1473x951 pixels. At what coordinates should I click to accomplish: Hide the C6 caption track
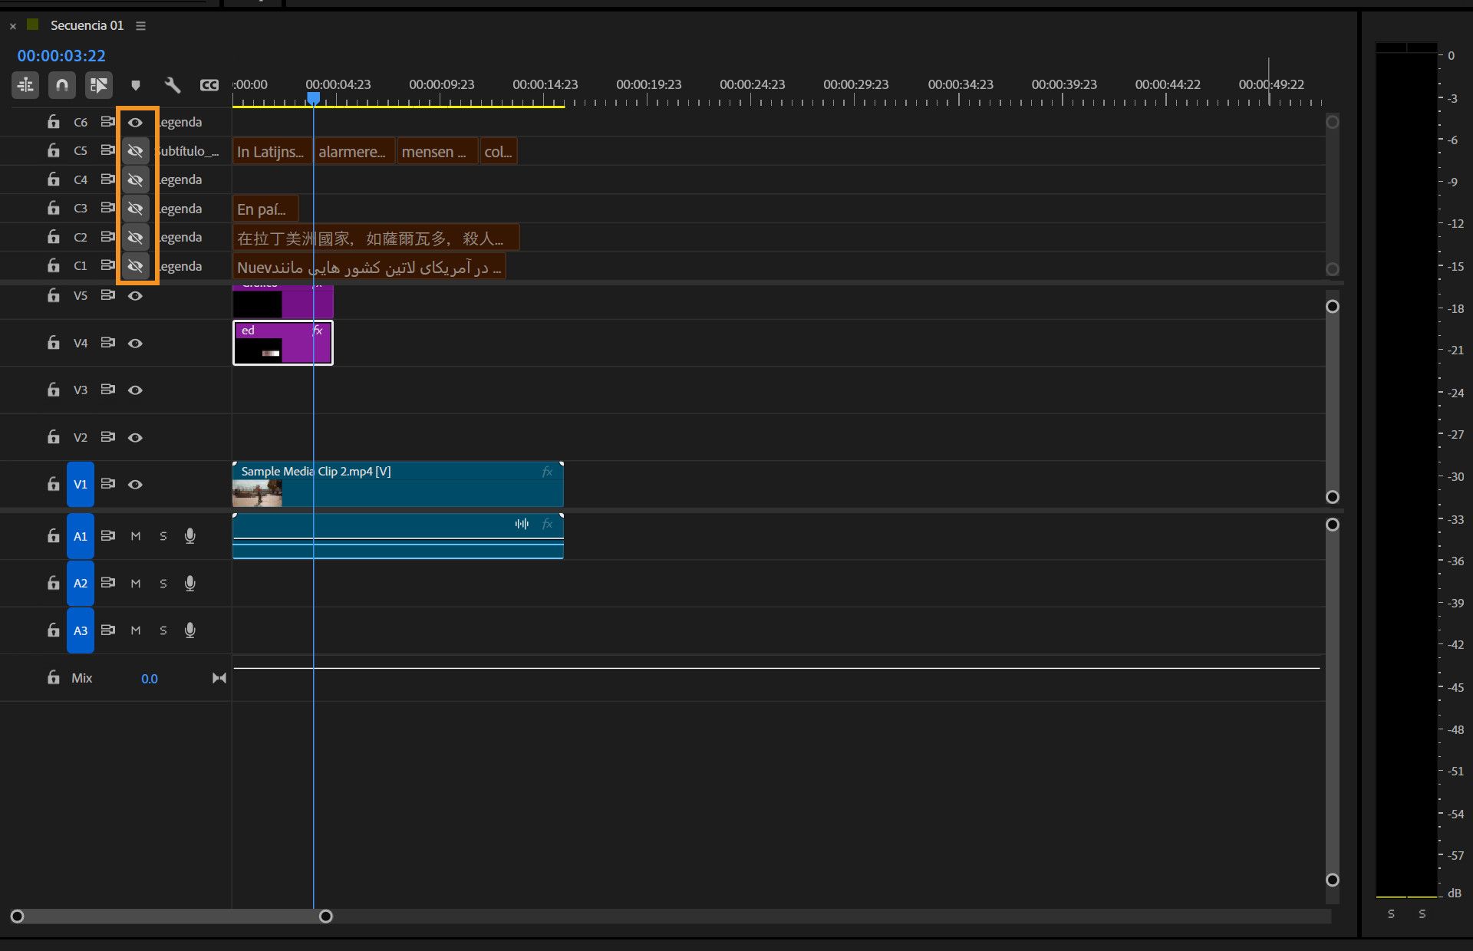tap(136, 122)
